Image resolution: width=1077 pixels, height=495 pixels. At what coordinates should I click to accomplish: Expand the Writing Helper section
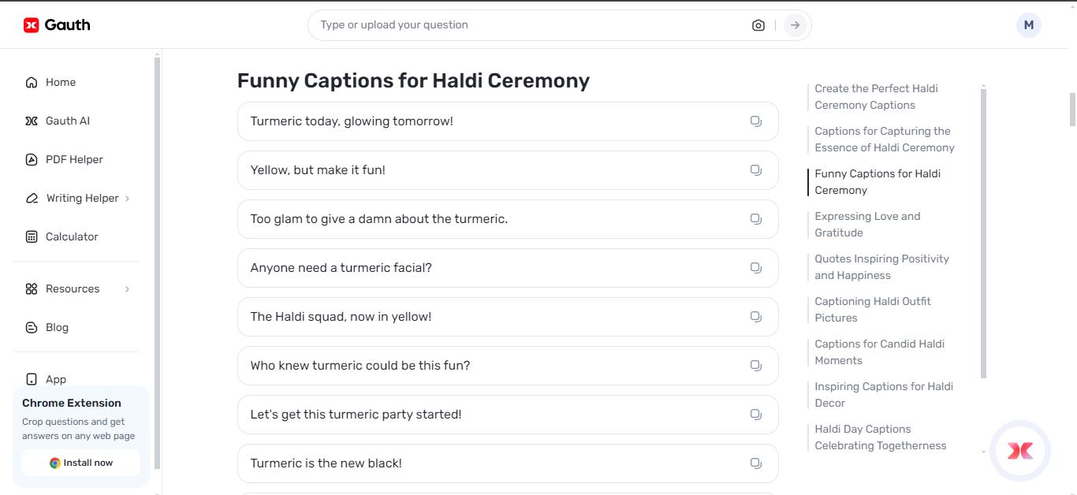click(x=81, y=198)
